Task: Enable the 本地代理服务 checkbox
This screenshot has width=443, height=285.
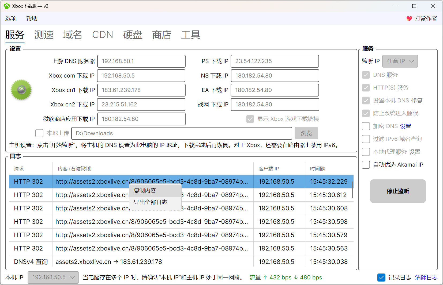Action: point(366,152)
